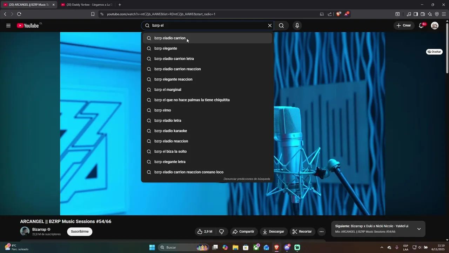Choose 'bzrp elmo' suggestion
449x253 pixels.
(207, 110)
